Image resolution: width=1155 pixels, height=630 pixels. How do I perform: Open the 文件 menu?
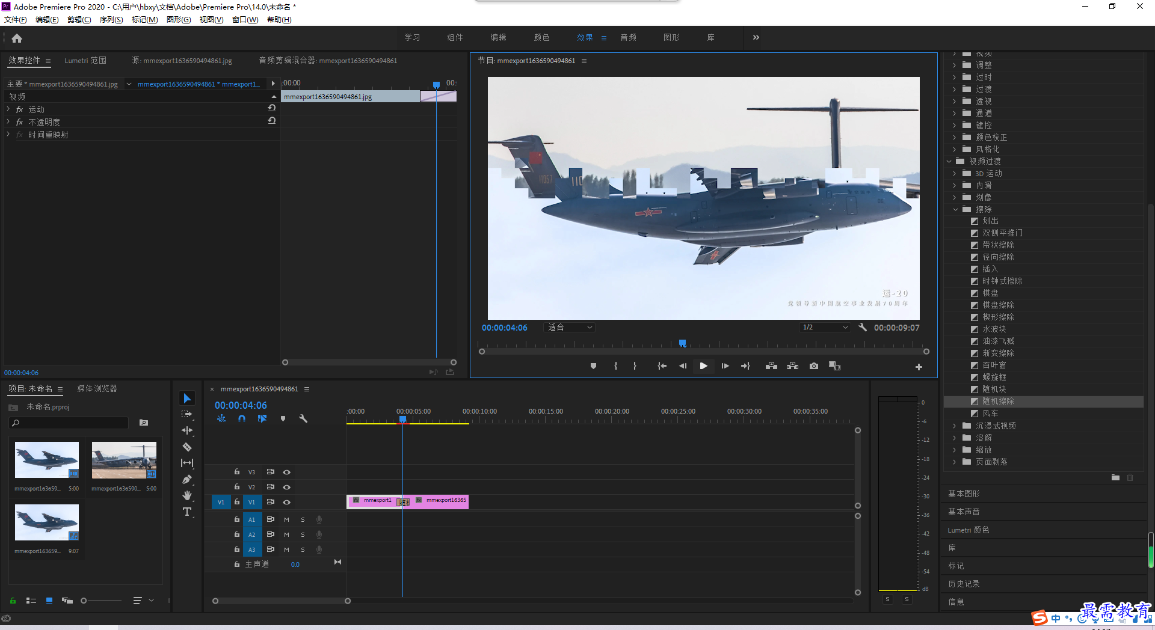click(x=15, y=20)
